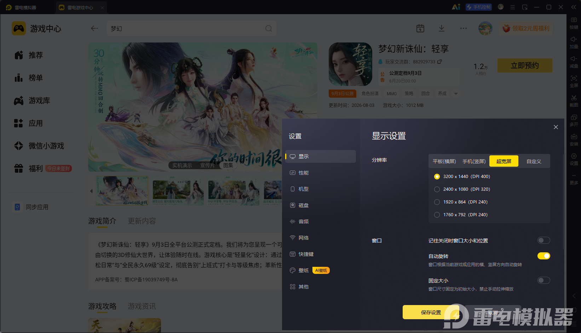The image size is (581, 333).
Task: Open the first game screenshot thumbnail
Action: pyautogui.click(x=122, y=191)
